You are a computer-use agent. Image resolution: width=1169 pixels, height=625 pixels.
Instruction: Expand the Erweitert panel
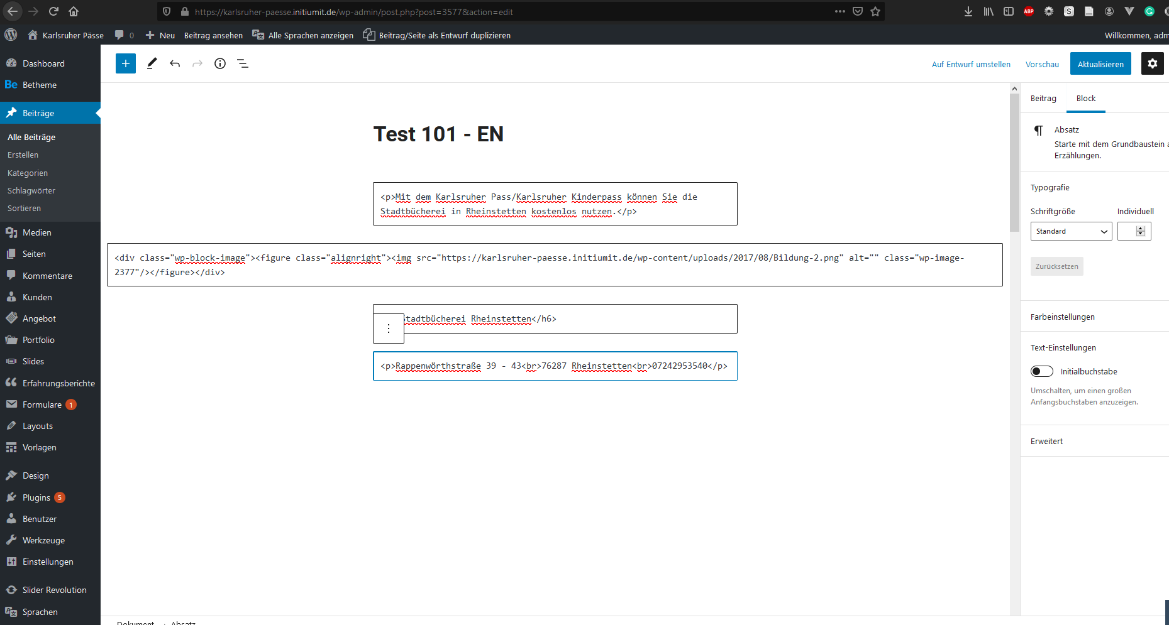[1095, 441]
